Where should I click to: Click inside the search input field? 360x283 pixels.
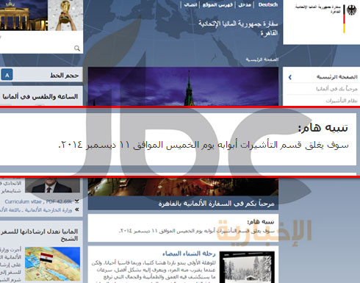click(37, 49)
